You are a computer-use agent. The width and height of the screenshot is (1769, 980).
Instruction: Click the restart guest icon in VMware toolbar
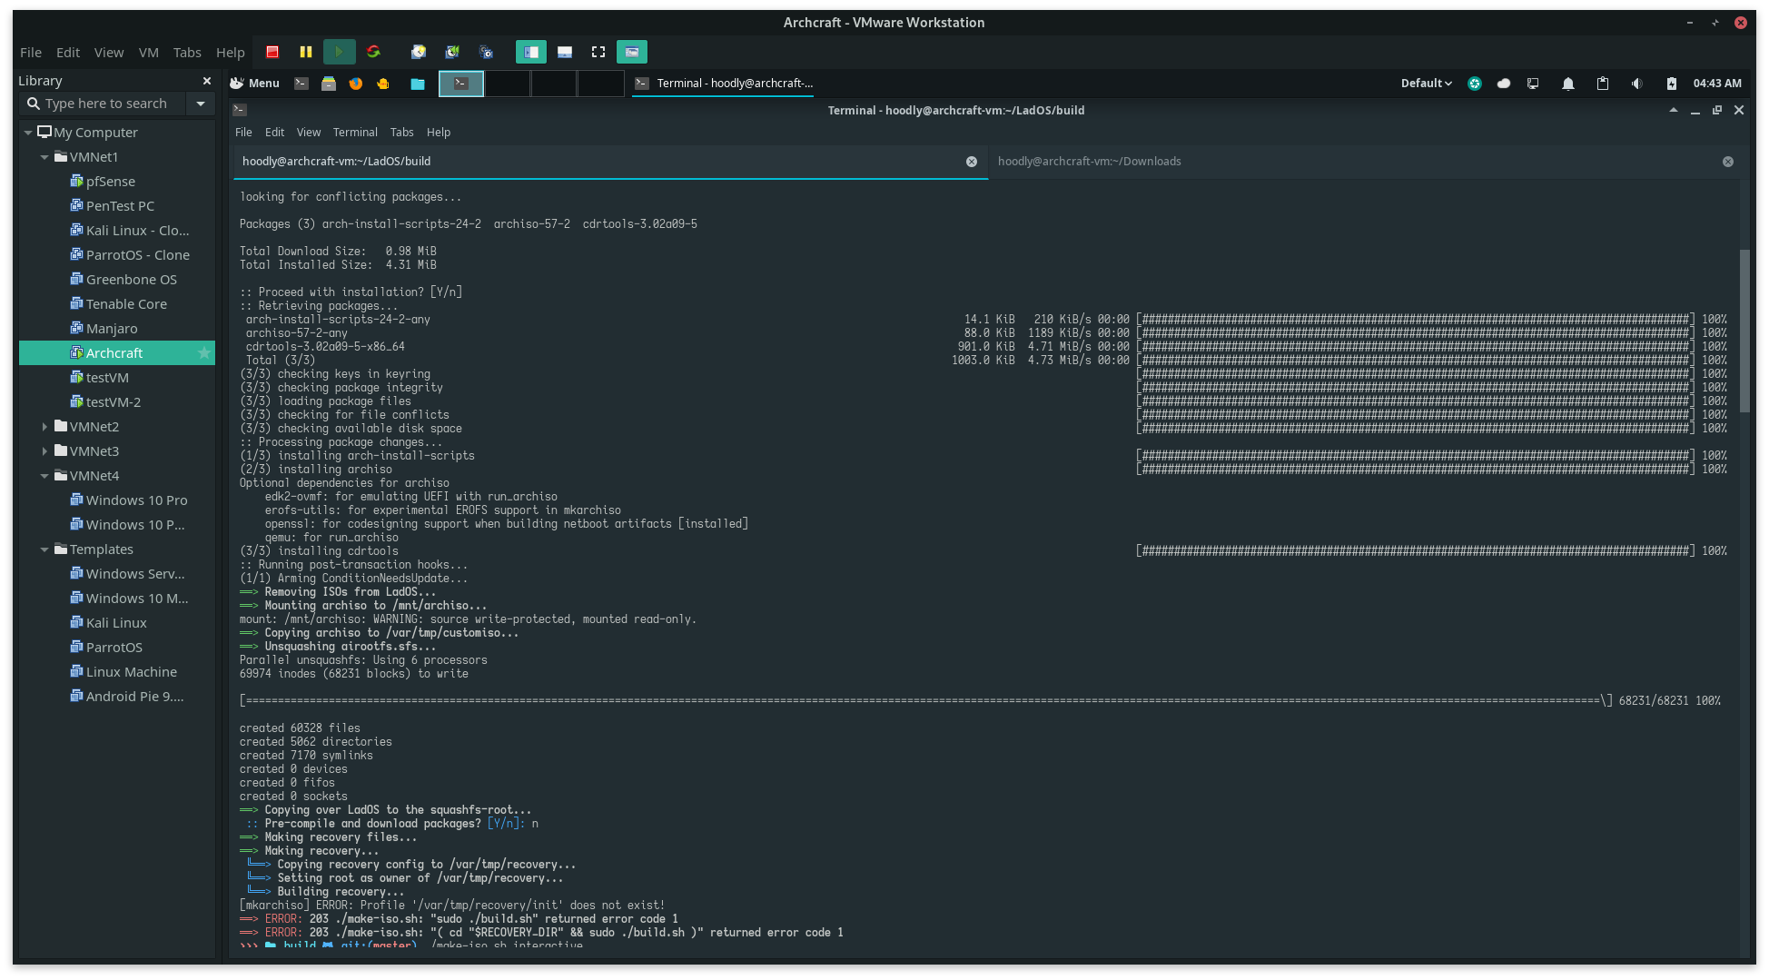tap(373, 52)
